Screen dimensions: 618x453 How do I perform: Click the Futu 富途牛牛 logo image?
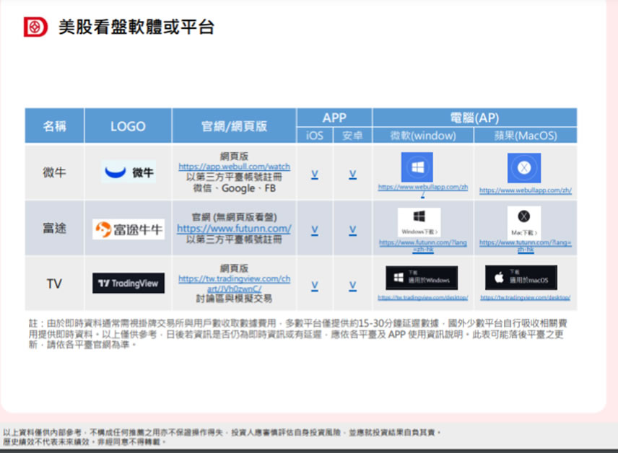coord(129,229)
